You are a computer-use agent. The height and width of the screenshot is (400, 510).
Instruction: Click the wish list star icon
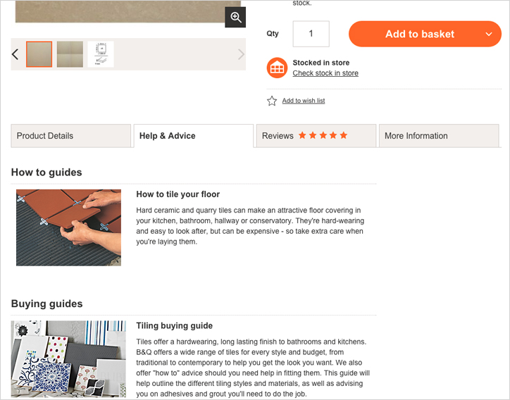point(272,101)
